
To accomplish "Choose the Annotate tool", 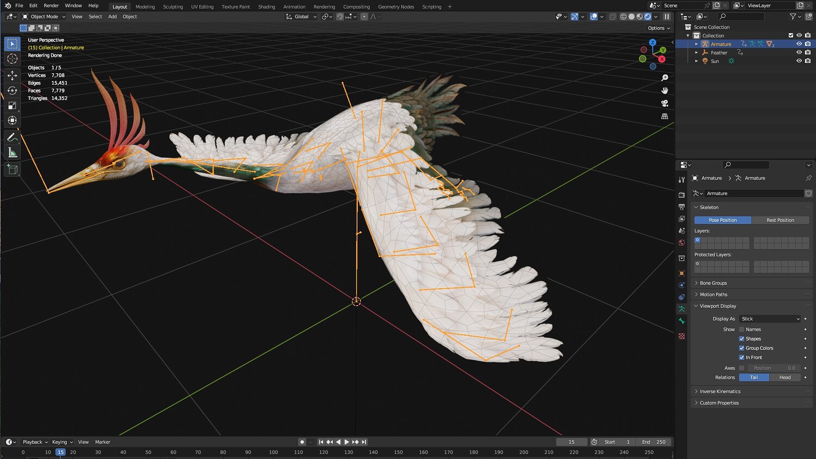I will 12,138.
